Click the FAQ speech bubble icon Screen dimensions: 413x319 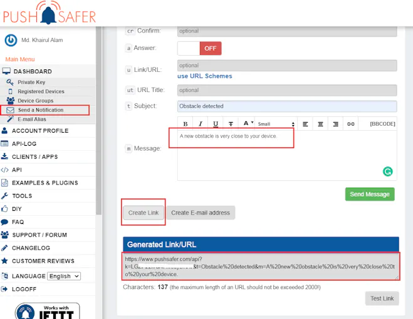tap(4, 222)
